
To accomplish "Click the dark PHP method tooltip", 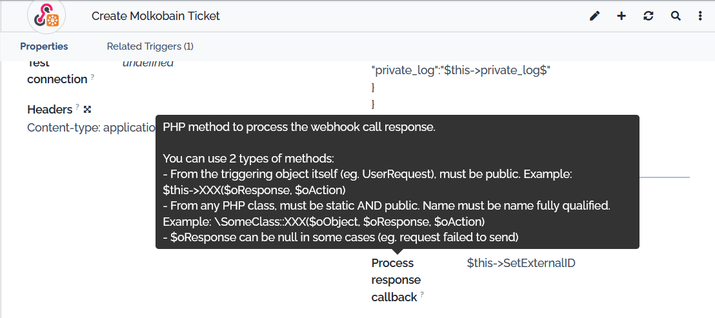I will 397,182.
